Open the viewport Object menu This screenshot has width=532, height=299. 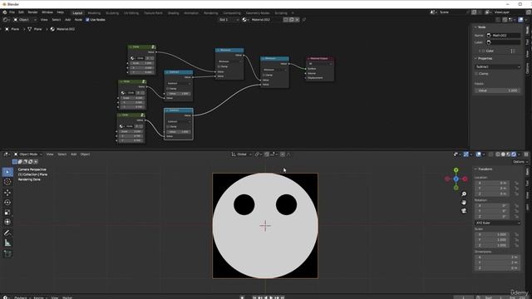(x=85, y=154)
